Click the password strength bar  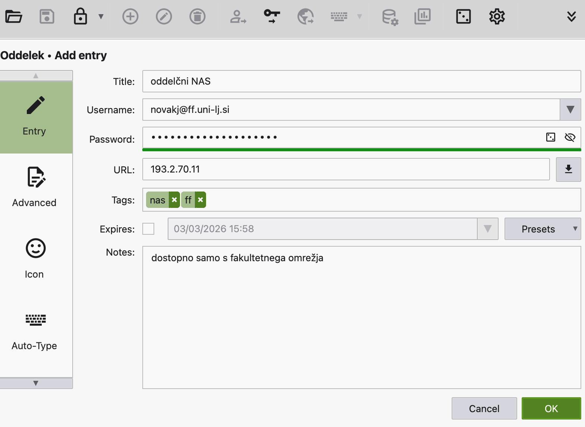coord(361,150)
